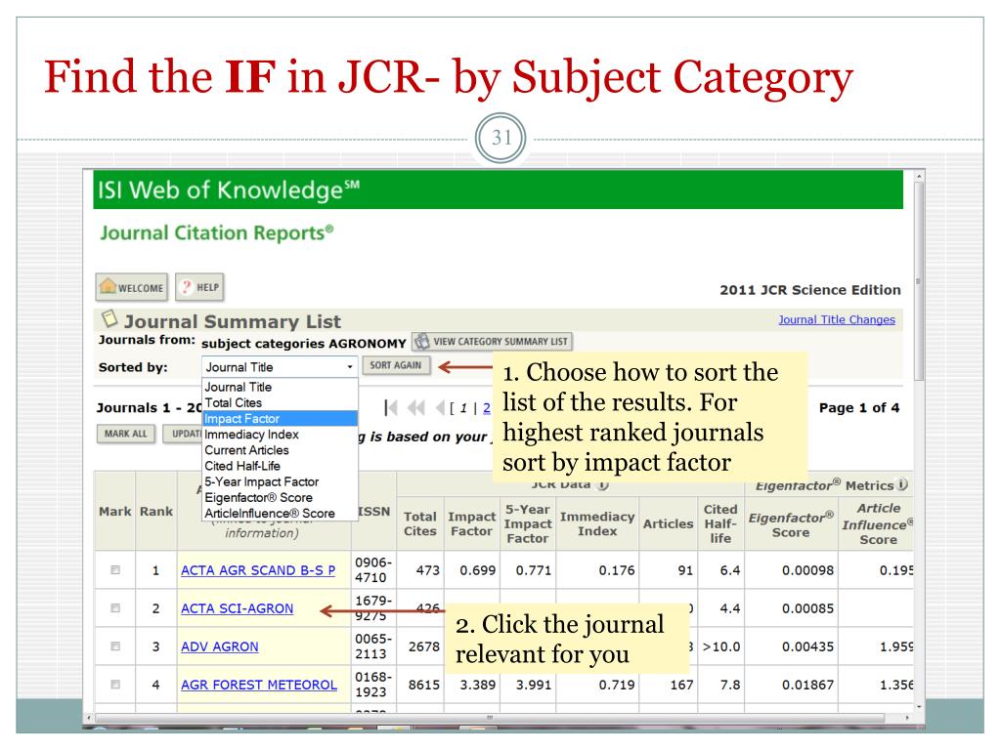The height and width of the screenshot is (750, 1001).
Task: Go to page 2 link
Action: pos(487,407)
